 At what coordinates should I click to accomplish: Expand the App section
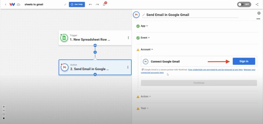coord(144,26)
